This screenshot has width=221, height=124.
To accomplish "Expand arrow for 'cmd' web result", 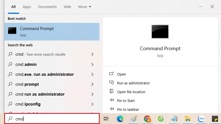I will pyautogui.click(x=92, y=54).
